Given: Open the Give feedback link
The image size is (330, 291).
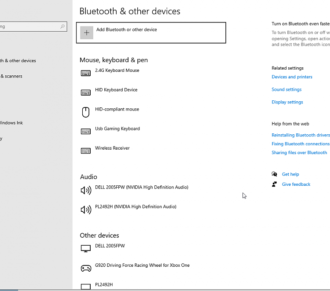Looking at the screenshot, I should (x=296, y=184).
